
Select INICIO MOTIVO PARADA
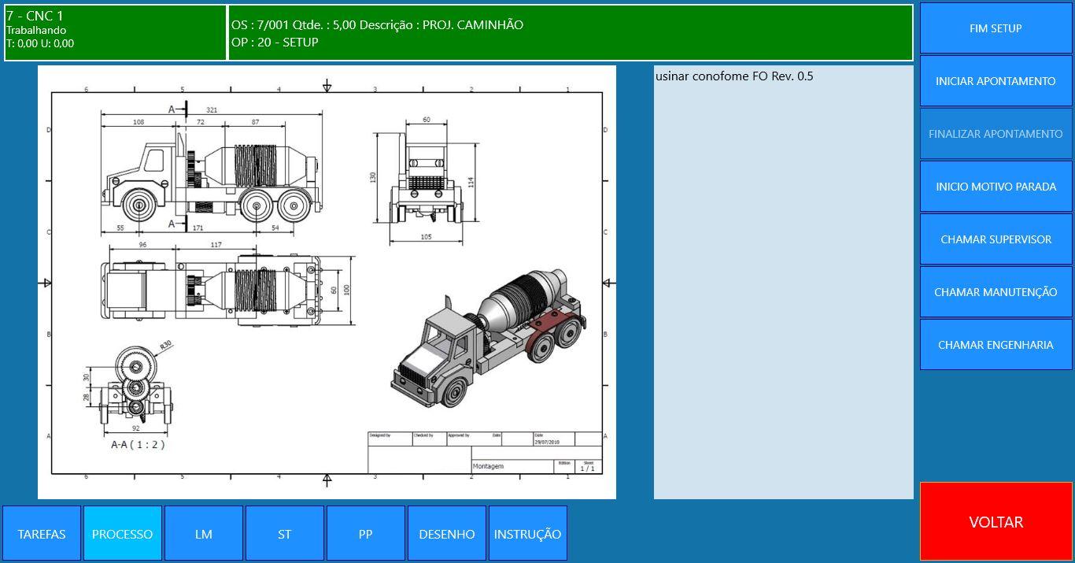coord(996,187)
